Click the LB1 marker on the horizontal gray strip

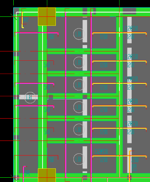[30, 97]
